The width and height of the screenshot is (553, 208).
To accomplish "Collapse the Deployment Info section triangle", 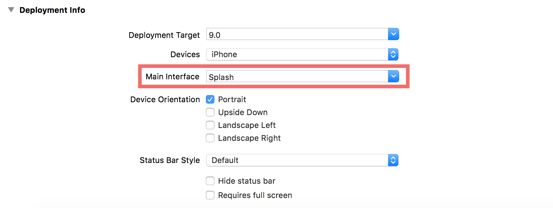I will click(x=11, y=10).
